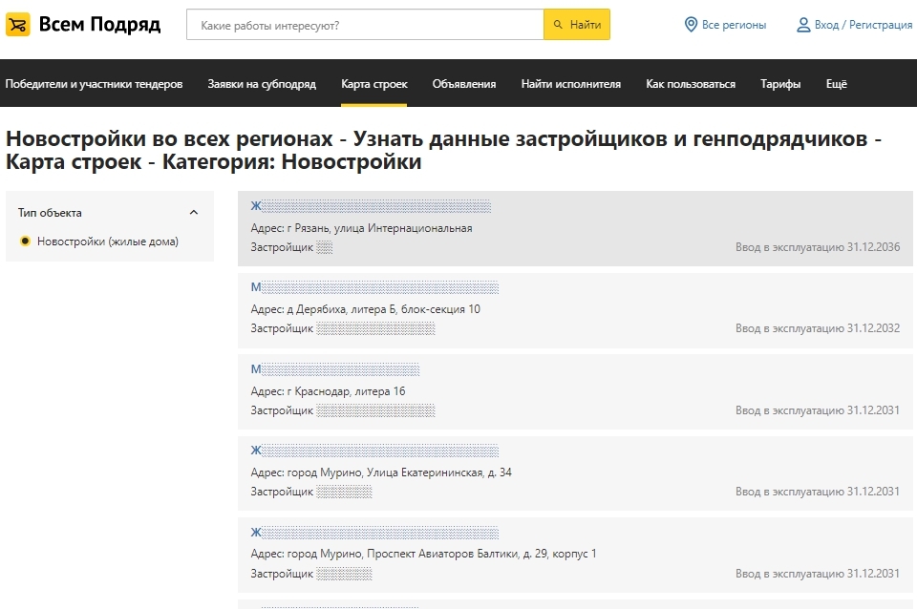
Task: Open Как пользоваться help page
Action: pyautogui.click(x=691, y=84)
